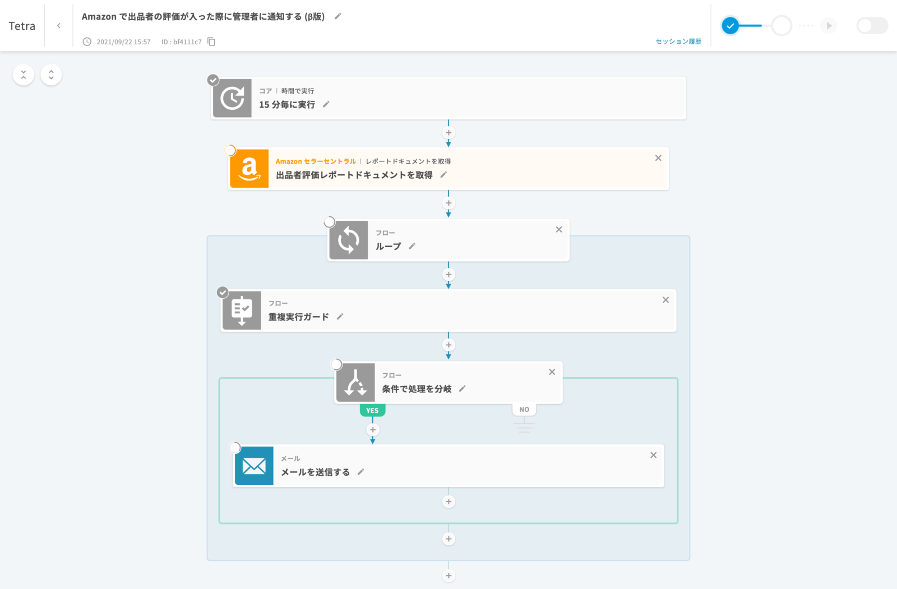Screen dimensions: 897x589
Task: Toggle the workflow enable switch
Action: 872,26
